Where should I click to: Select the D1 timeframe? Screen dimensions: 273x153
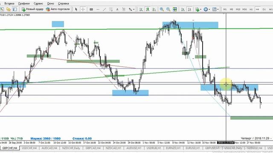(x=264, y=9)
